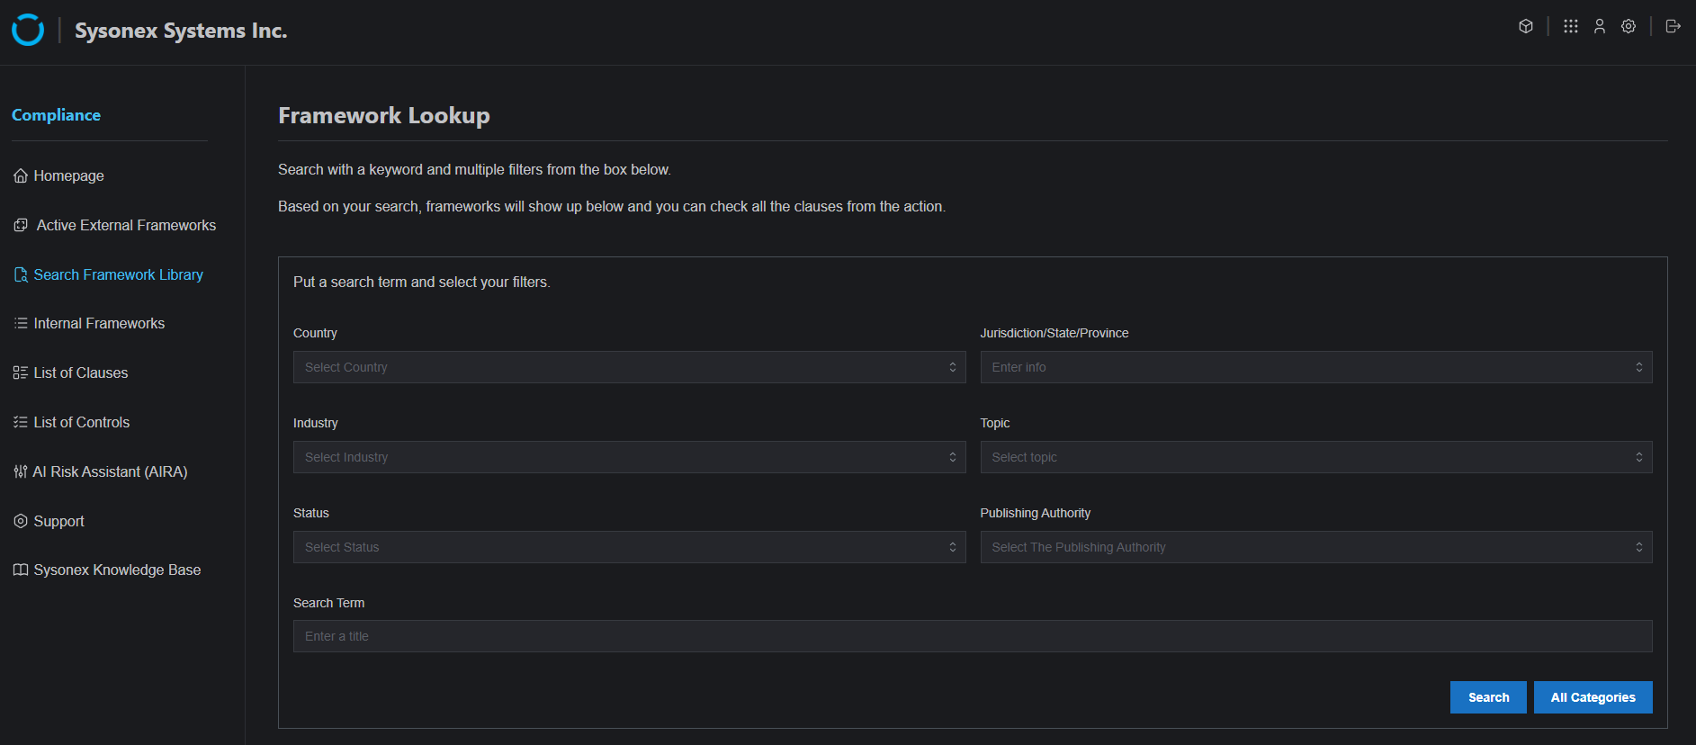Screen dimensions: 1696x745
Task: Open the Publishing Authority dropdown
Action: [x=1315, y=547]
